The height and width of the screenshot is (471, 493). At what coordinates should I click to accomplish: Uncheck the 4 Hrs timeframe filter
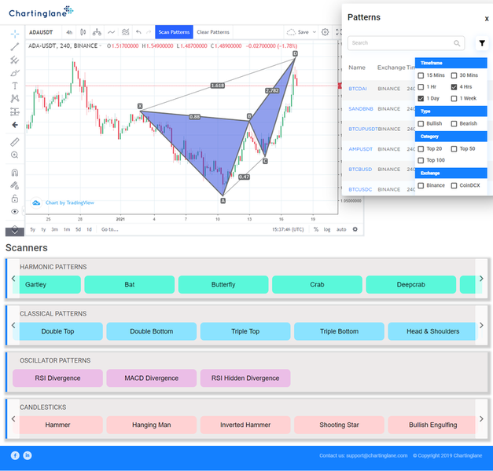(x=454, y=87)
